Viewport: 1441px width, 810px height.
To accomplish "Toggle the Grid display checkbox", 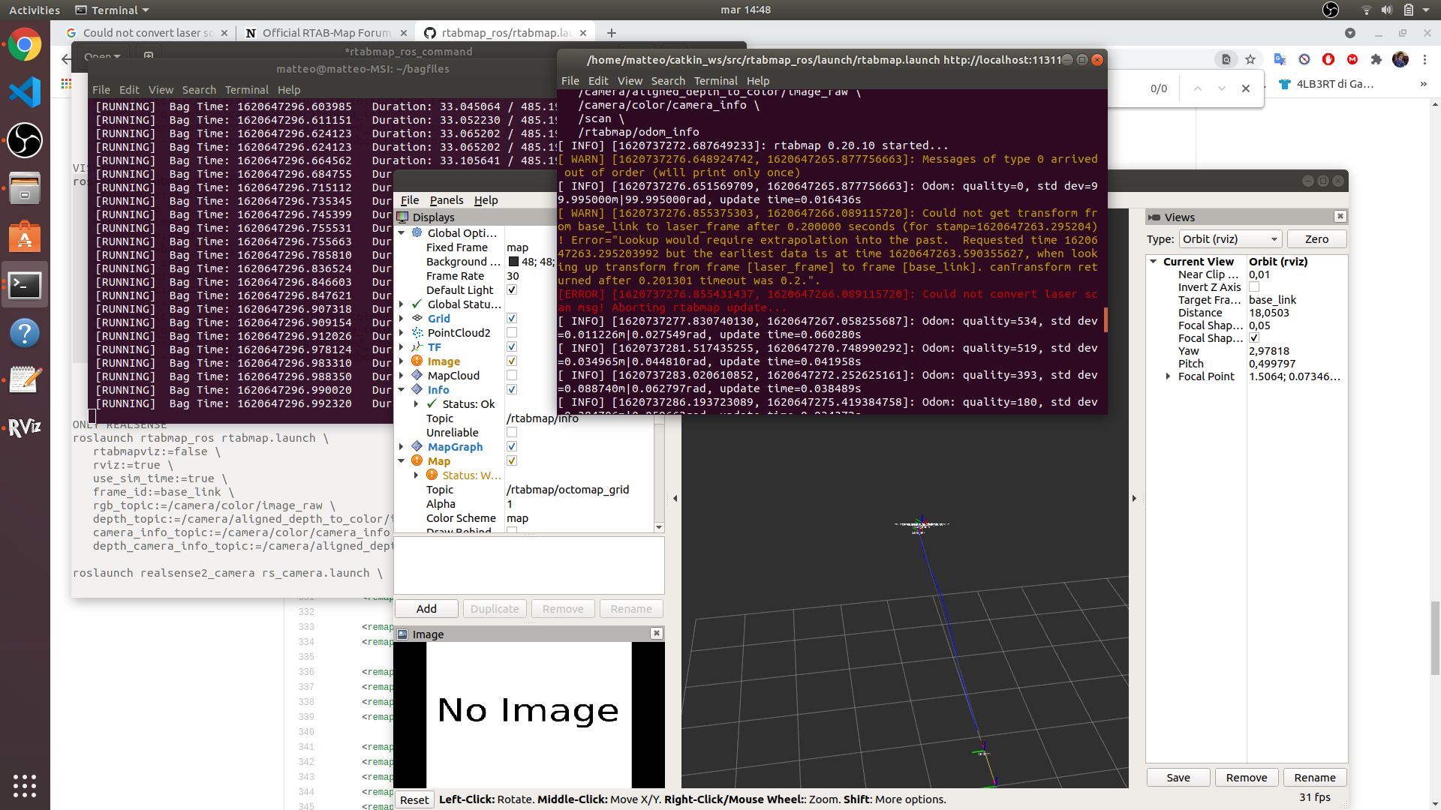I will click(512, 319).
